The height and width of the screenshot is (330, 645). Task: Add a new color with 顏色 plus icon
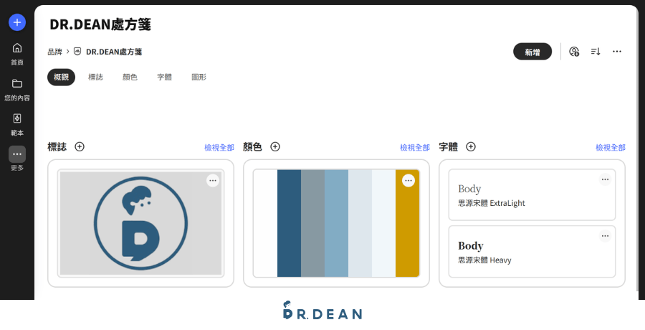click(x=275, y=146)
